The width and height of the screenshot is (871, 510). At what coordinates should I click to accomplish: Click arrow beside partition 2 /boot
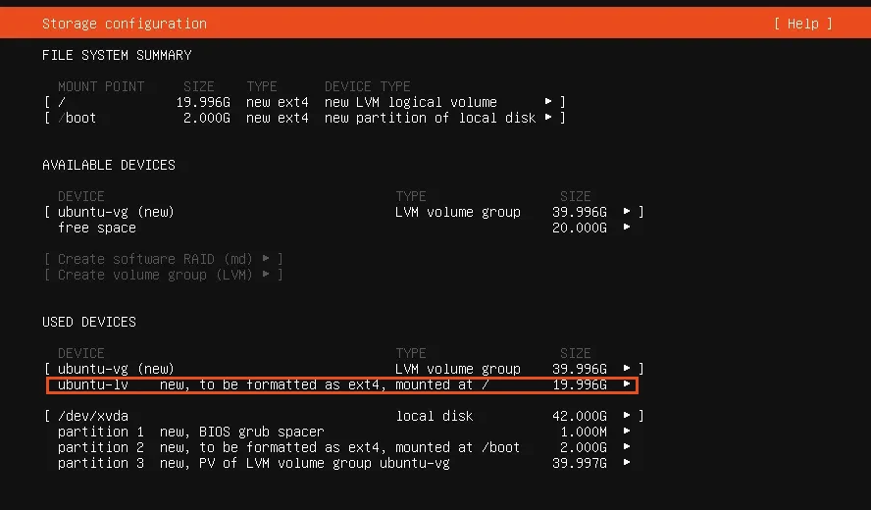click(628, 447)
